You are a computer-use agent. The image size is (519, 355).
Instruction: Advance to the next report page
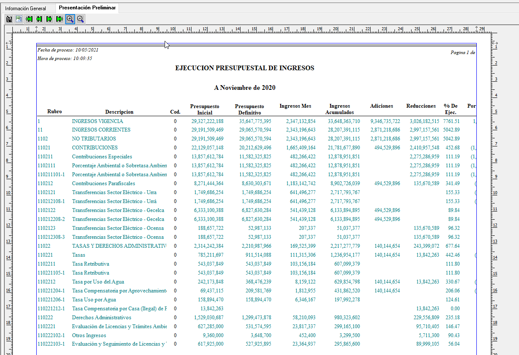click(49, 19)
